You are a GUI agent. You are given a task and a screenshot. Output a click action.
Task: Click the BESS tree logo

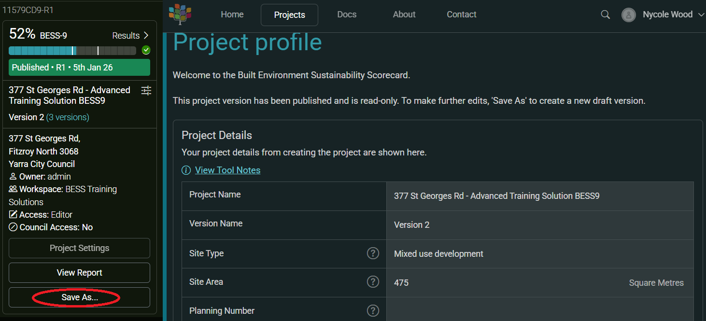click(x=179, y=14)
